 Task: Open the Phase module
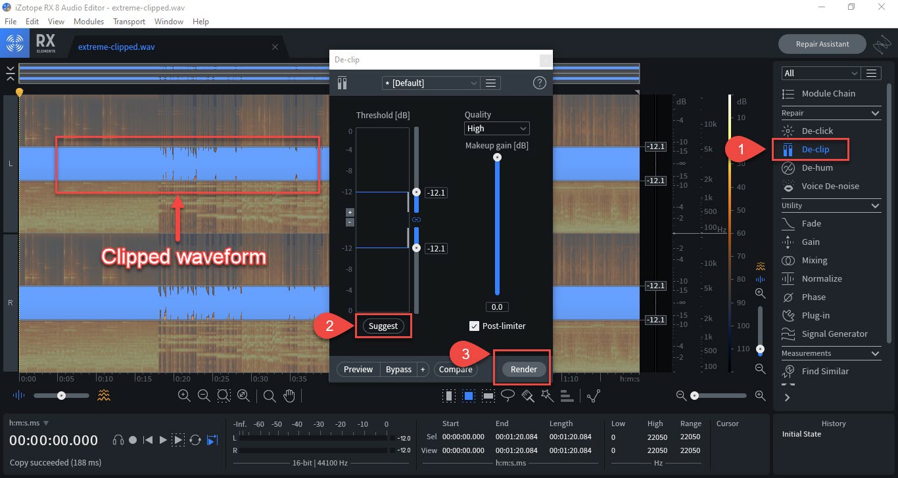(x=813, y=297)
